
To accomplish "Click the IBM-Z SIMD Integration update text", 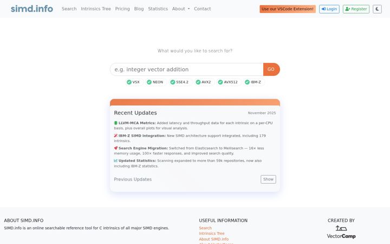I will tap(190, 138).
